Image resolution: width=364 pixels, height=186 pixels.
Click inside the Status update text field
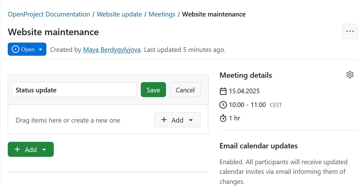click(x=74, y=90)
